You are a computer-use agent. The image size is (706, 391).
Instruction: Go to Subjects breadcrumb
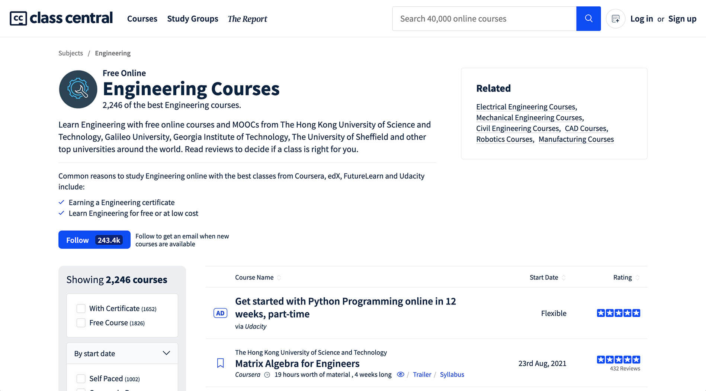[71, 53]
